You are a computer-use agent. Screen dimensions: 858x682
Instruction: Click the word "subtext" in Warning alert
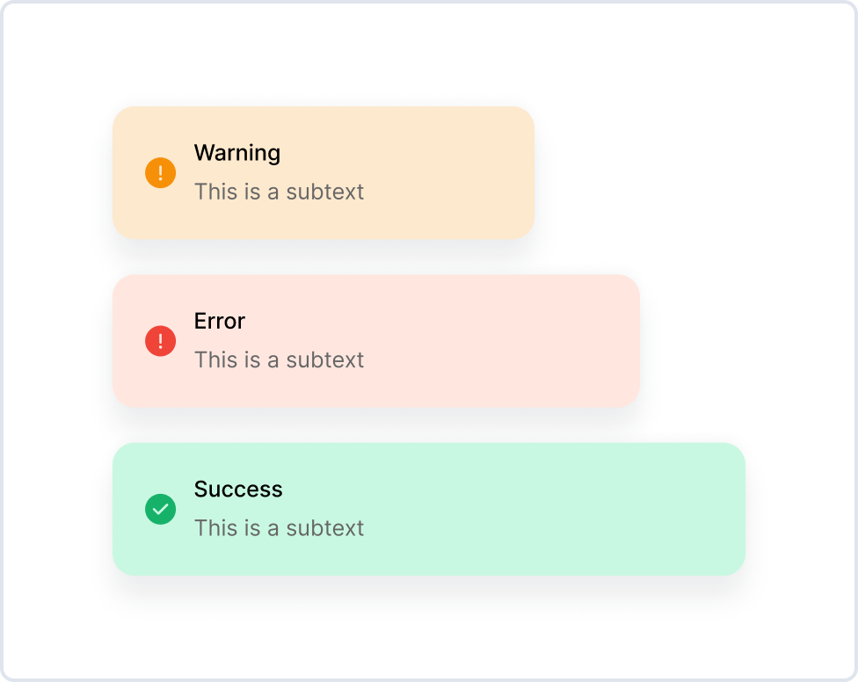click(324, 192)
